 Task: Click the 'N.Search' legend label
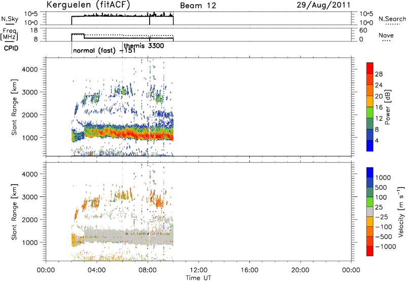pos(392,19)
